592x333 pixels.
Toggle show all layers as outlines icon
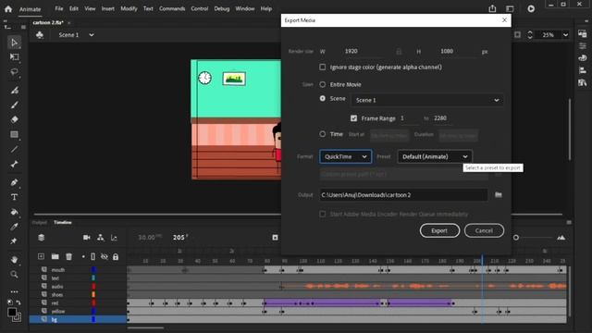(92, 257)
